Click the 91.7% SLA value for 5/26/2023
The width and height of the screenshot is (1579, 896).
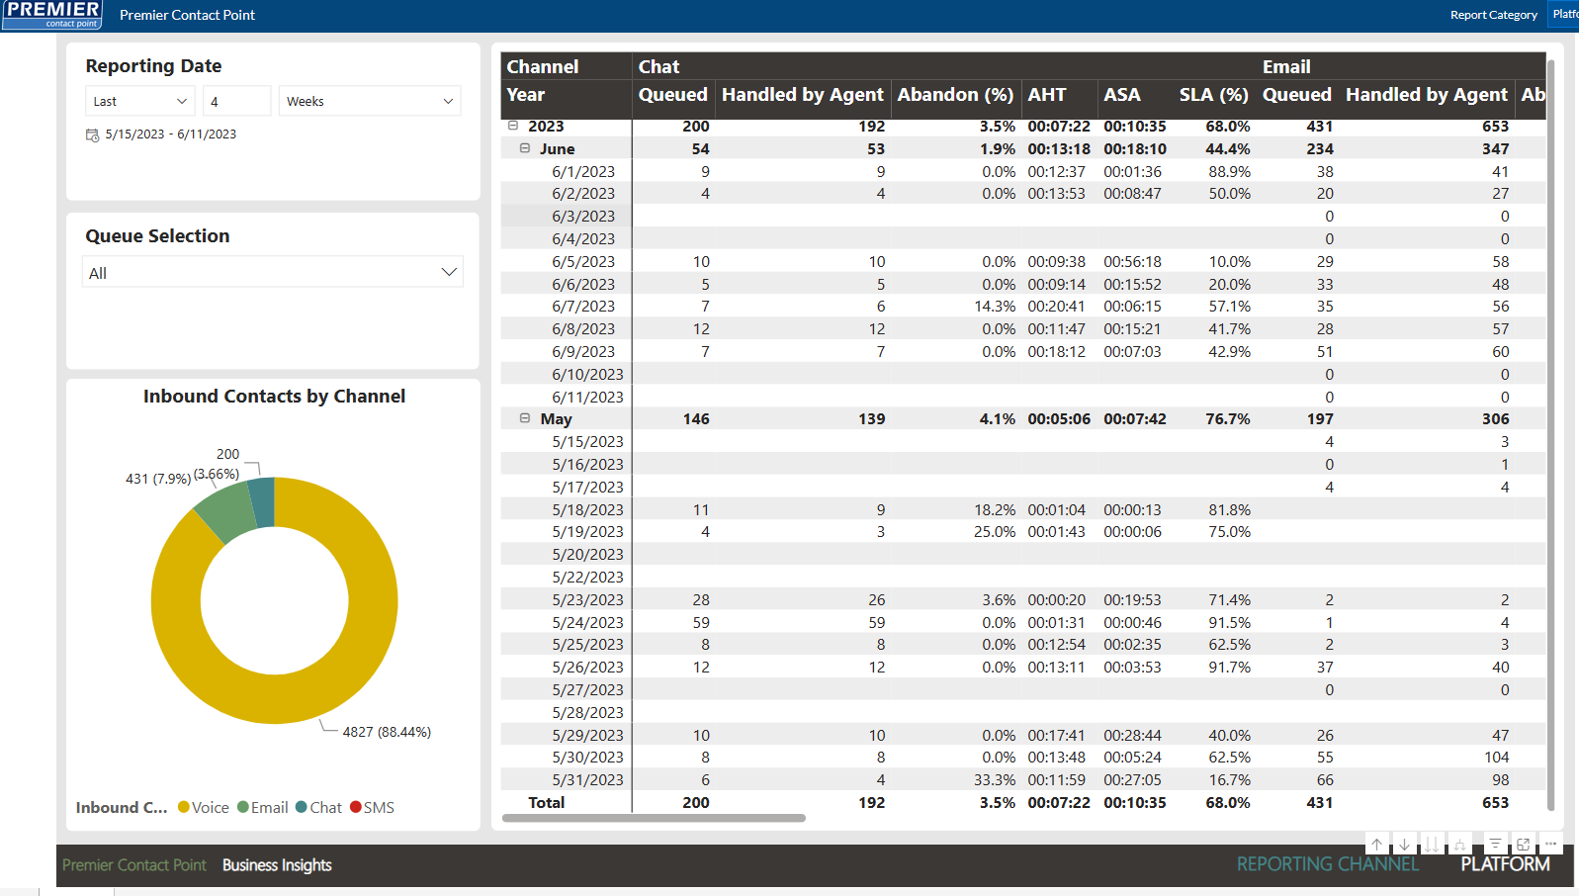[x=1229, y=667]
